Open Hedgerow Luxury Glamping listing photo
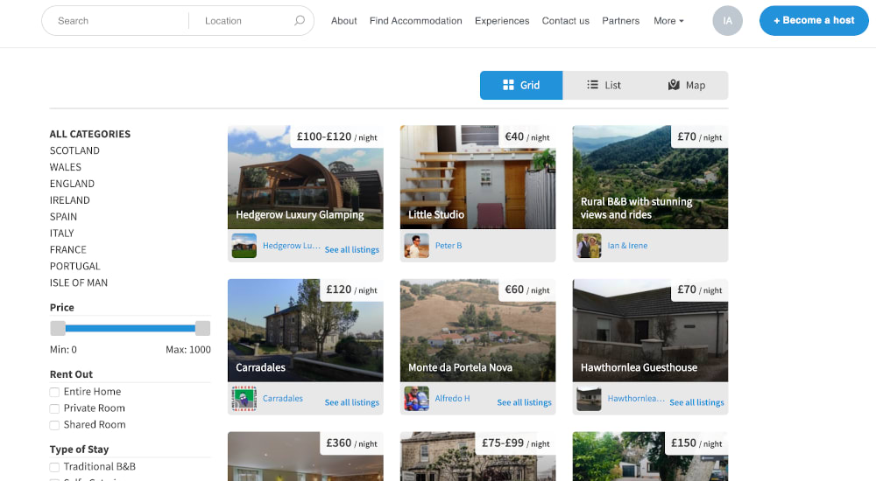The image size is (876, 481). [x=306, y=177]
